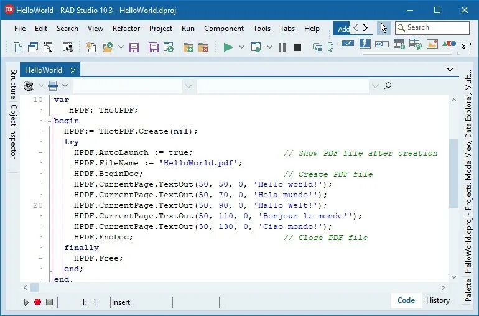Open the Help menu
The width and height of the screenshot is (479, 316).
(x=312, y=29)
